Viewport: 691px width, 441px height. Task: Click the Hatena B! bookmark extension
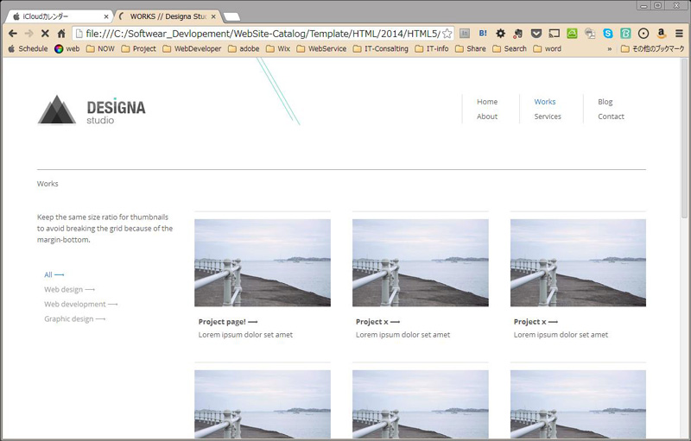(483, 33)
